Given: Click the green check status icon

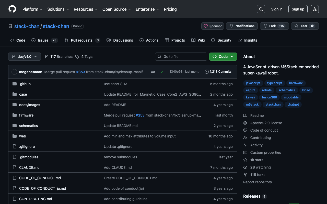Looking at the screenshot, I should click(x=162, y=72).
